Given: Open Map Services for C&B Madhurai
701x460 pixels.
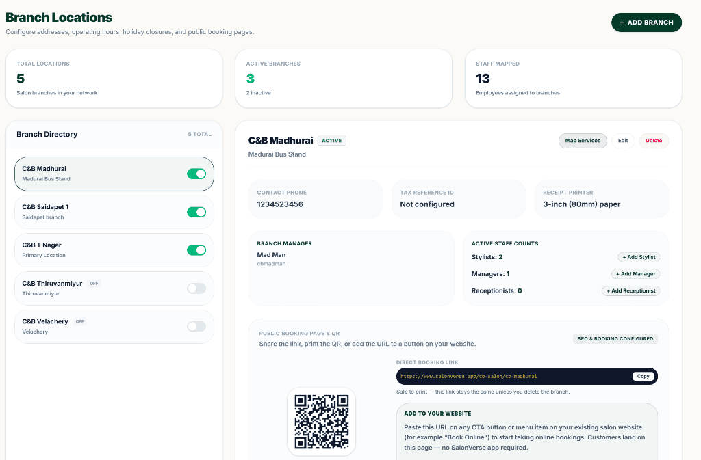Looking at the screenshot, I should coord(583,141).
